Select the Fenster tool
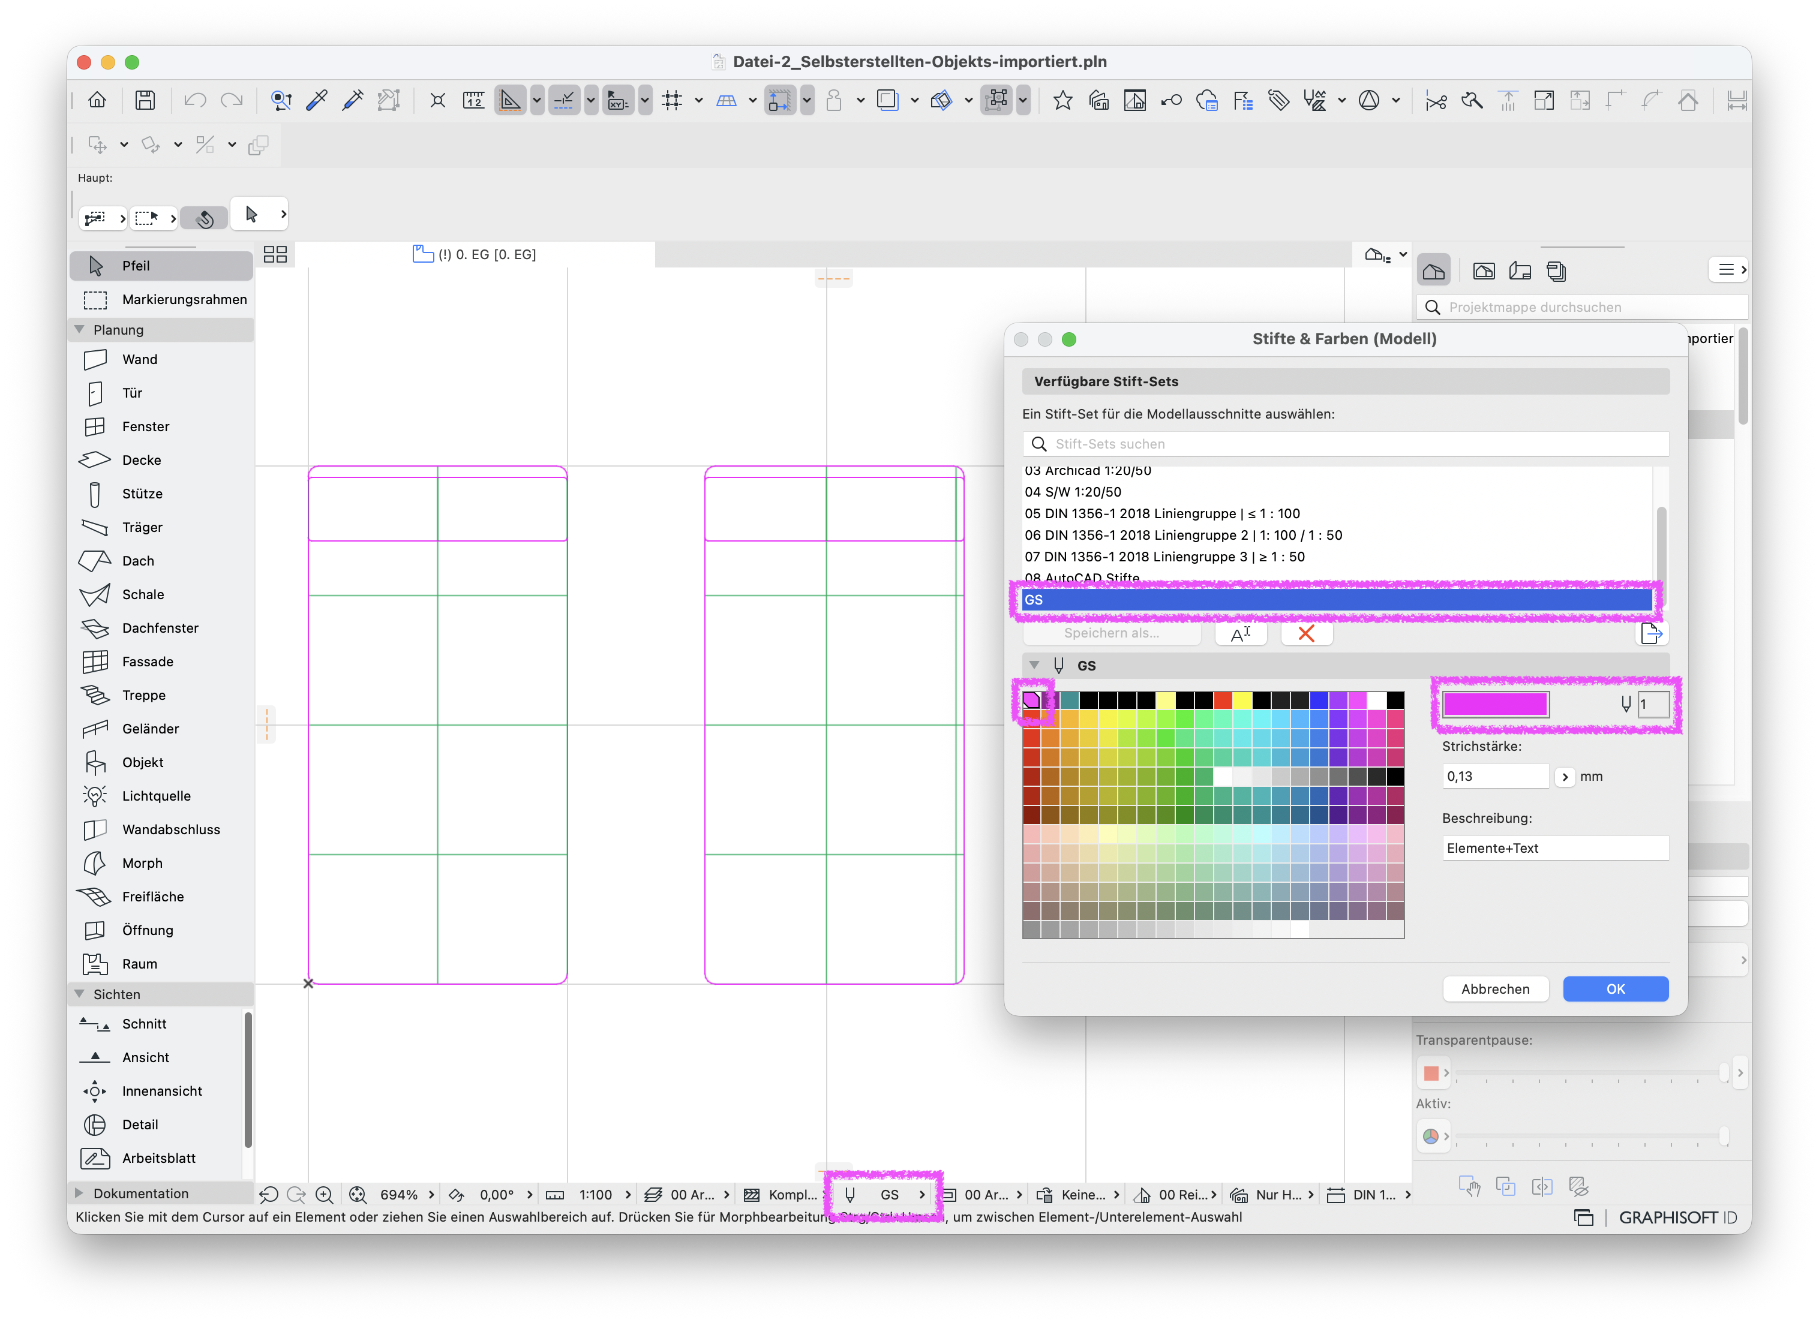The image size is (1819, 1323). (x=161, y=426)
